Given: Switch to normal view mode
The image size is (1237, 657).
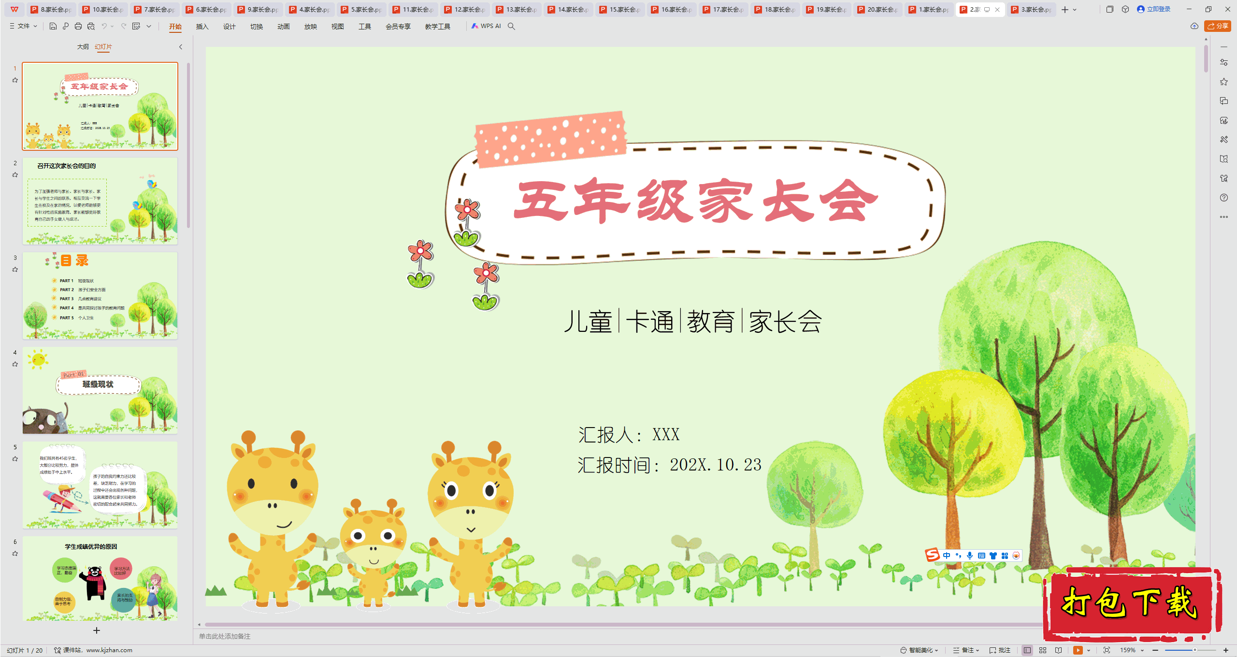Looking at the screenshot, I should 1027,650.
